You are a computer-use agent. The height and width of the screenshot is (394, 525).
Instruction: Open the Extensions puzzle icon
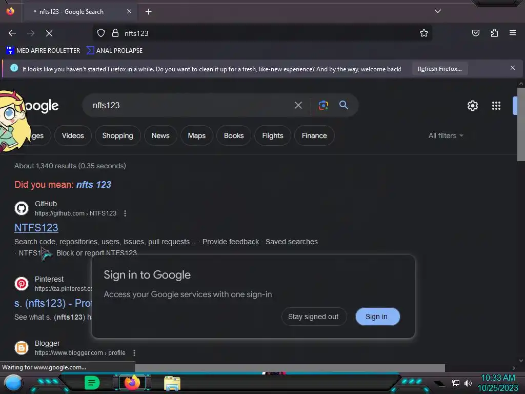click(494, 33)
